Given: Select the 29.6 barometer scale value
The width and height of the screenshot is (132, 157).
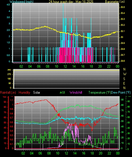Looking at the screenshot, I should [x=123, y=61].
